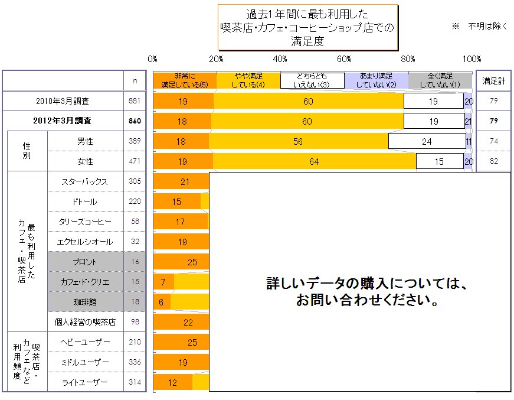The image size is (514, 400).
Task: Click the n value 471 for 女性
Action: [x=135, y=161]
